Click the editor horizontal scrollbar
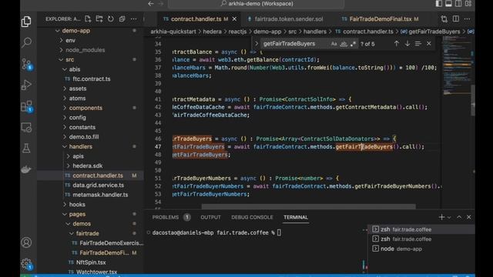 pyautogui.click(x=308, y=206)
